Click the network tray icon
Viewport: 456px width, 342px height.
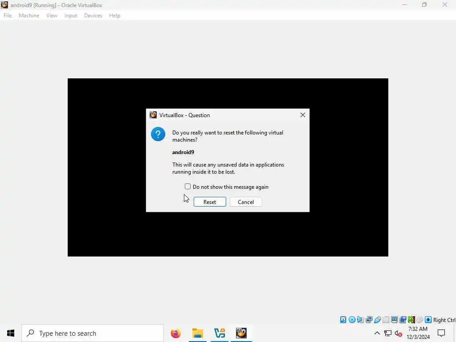coord(388,333)
